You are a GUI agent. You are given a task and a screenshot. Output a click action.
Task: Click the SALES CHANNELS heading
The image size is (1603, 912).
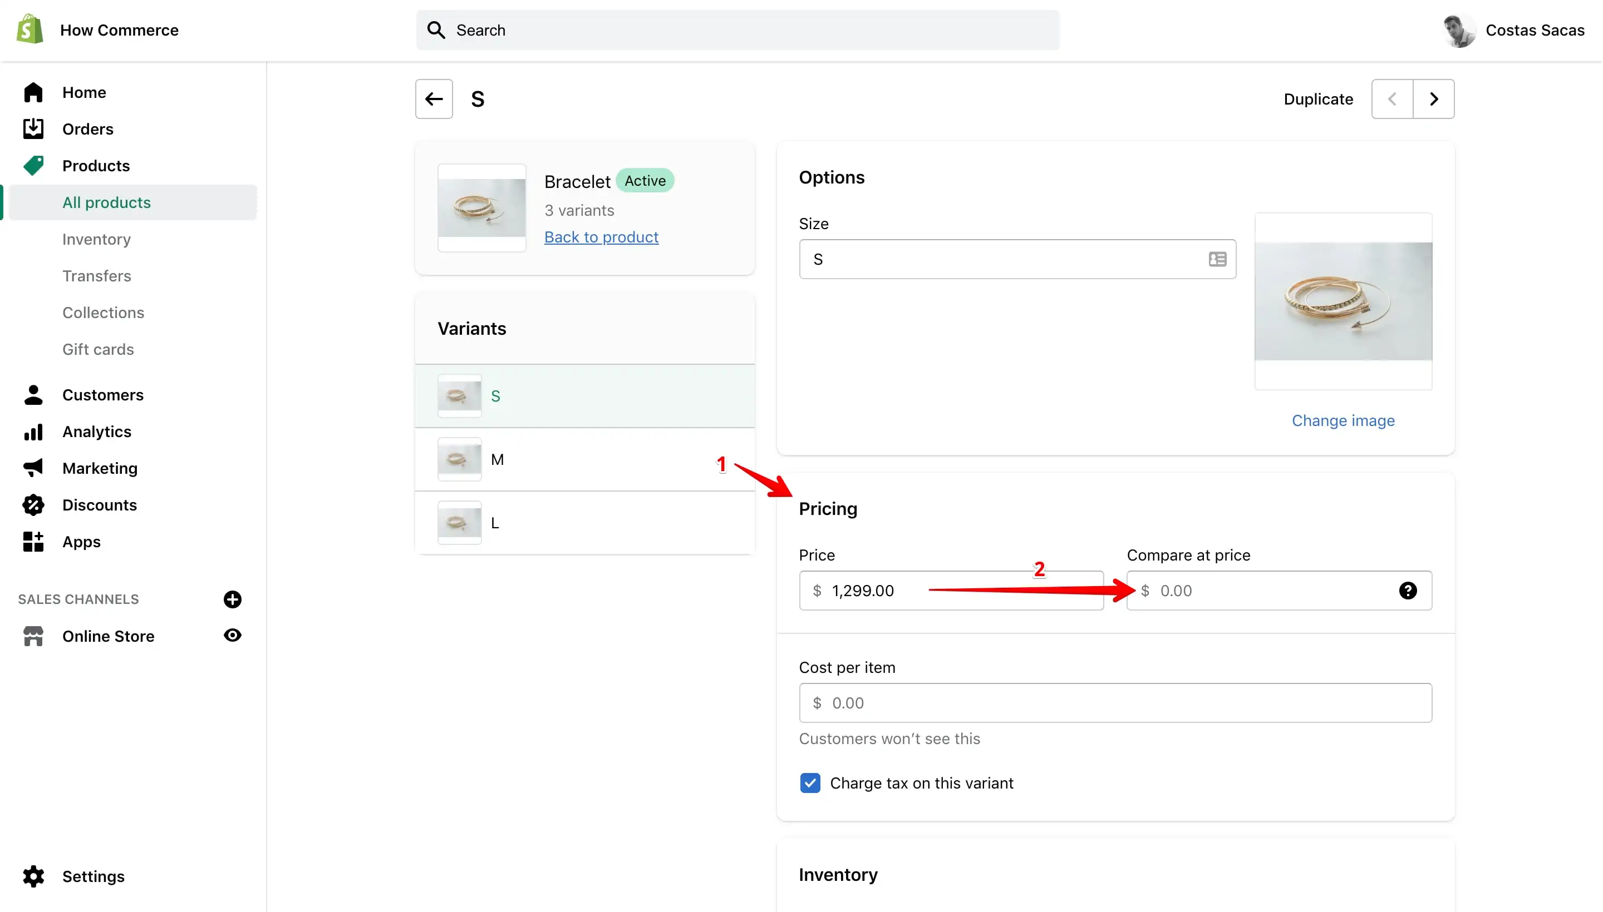[78, 599]
